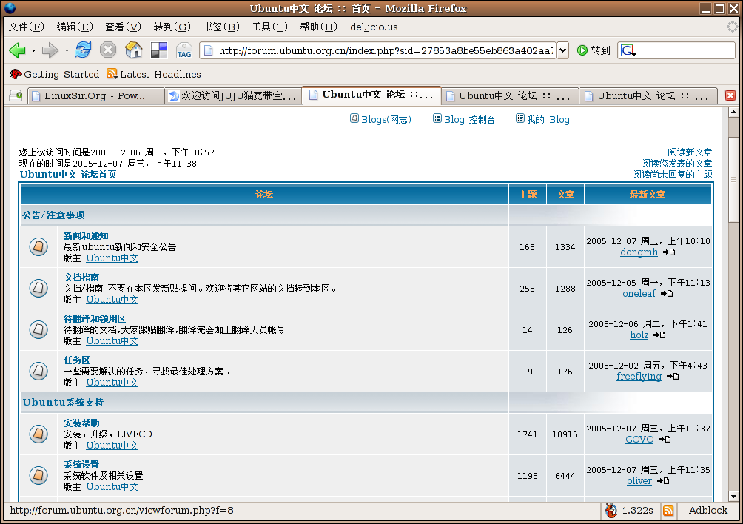743x524 pixels.
Task: Switch to the 欢迎访问JUJU猫 tab
Action: [234, 96]
